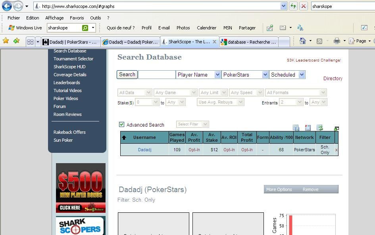Click the Opt-In link under Total Profit
Viewport: 375px width, 235px height.
point(247,150)
